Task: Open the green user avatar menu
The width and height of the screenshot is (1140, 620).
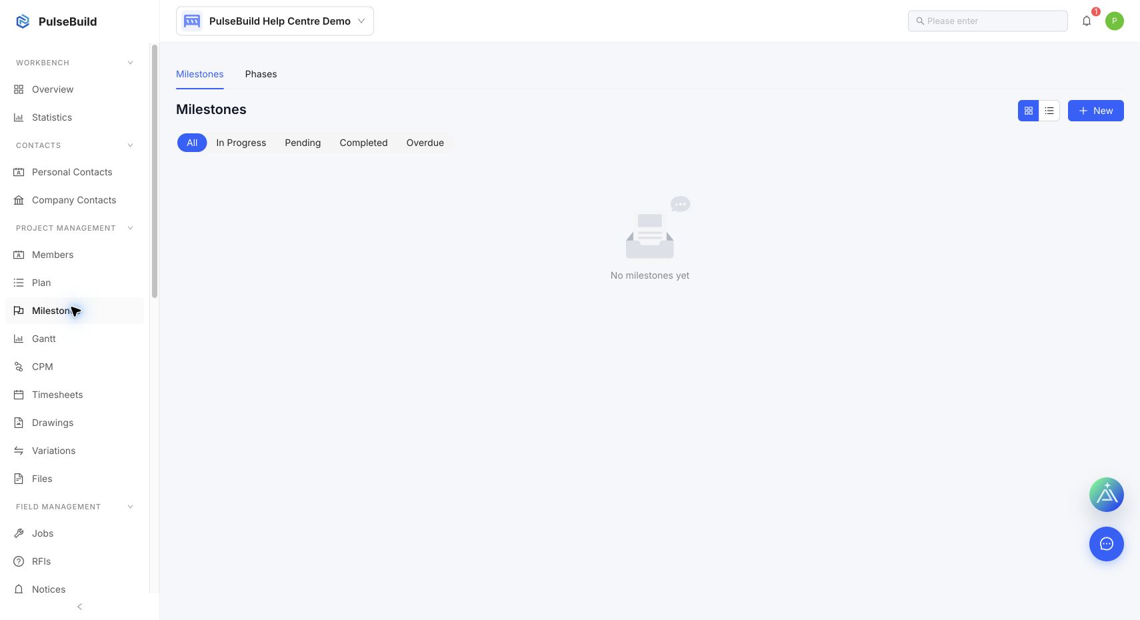Action: (1115, 21)
